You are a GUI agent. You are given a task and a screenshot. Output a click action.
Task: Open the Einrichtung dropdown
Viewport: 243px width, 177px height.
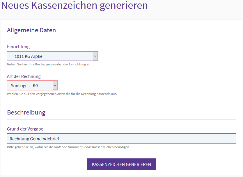pos(52,56)
